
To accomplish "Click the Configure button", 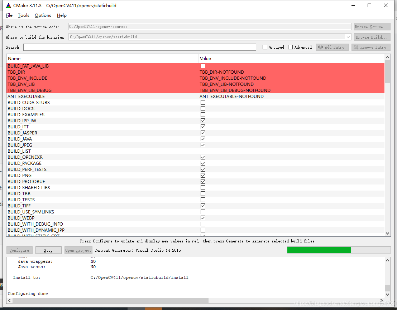I will pyautogui.click(x=19, y=250).
